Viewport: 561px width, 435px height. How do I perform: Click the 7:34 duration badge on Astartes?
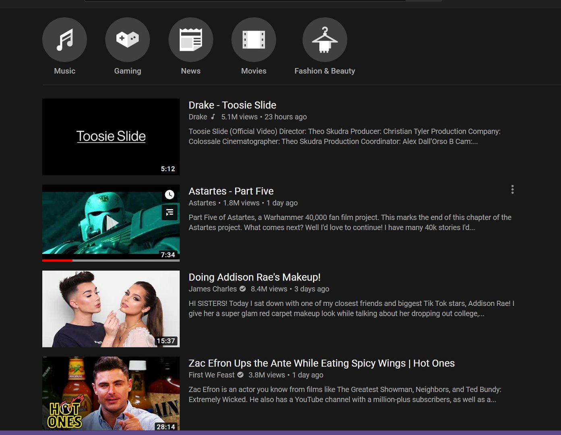click(168, 255)
